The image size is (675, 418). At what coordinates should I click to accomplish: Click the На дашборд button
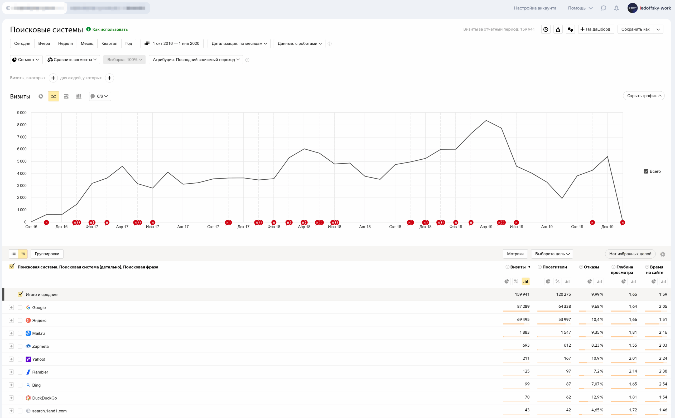click(x=596, y=29)
